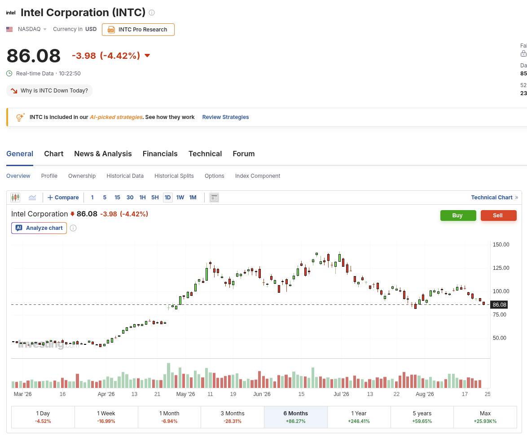527x440 pixels.
Task: Select the 1H interval
Action: coord(142,198)
